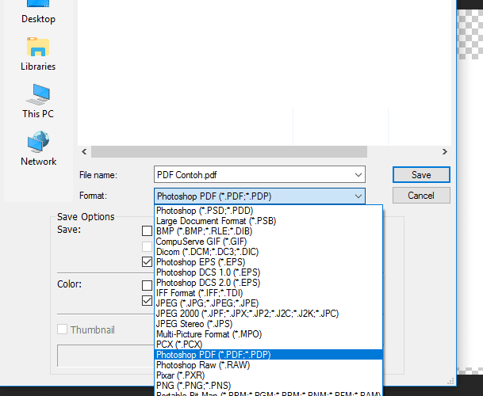This screenshot has height=396, width=483.
Task: Click the Cancel button
Action: (421, 196)
